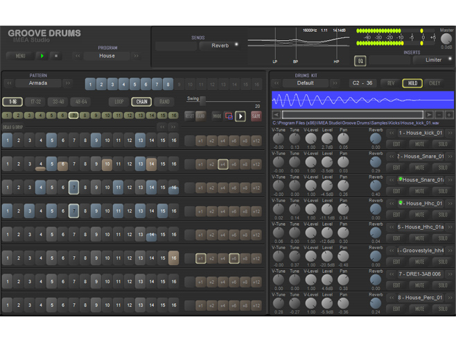Click the waveform horizontal scrollbar
The image size is (456, 342).
tap(353, 114)
